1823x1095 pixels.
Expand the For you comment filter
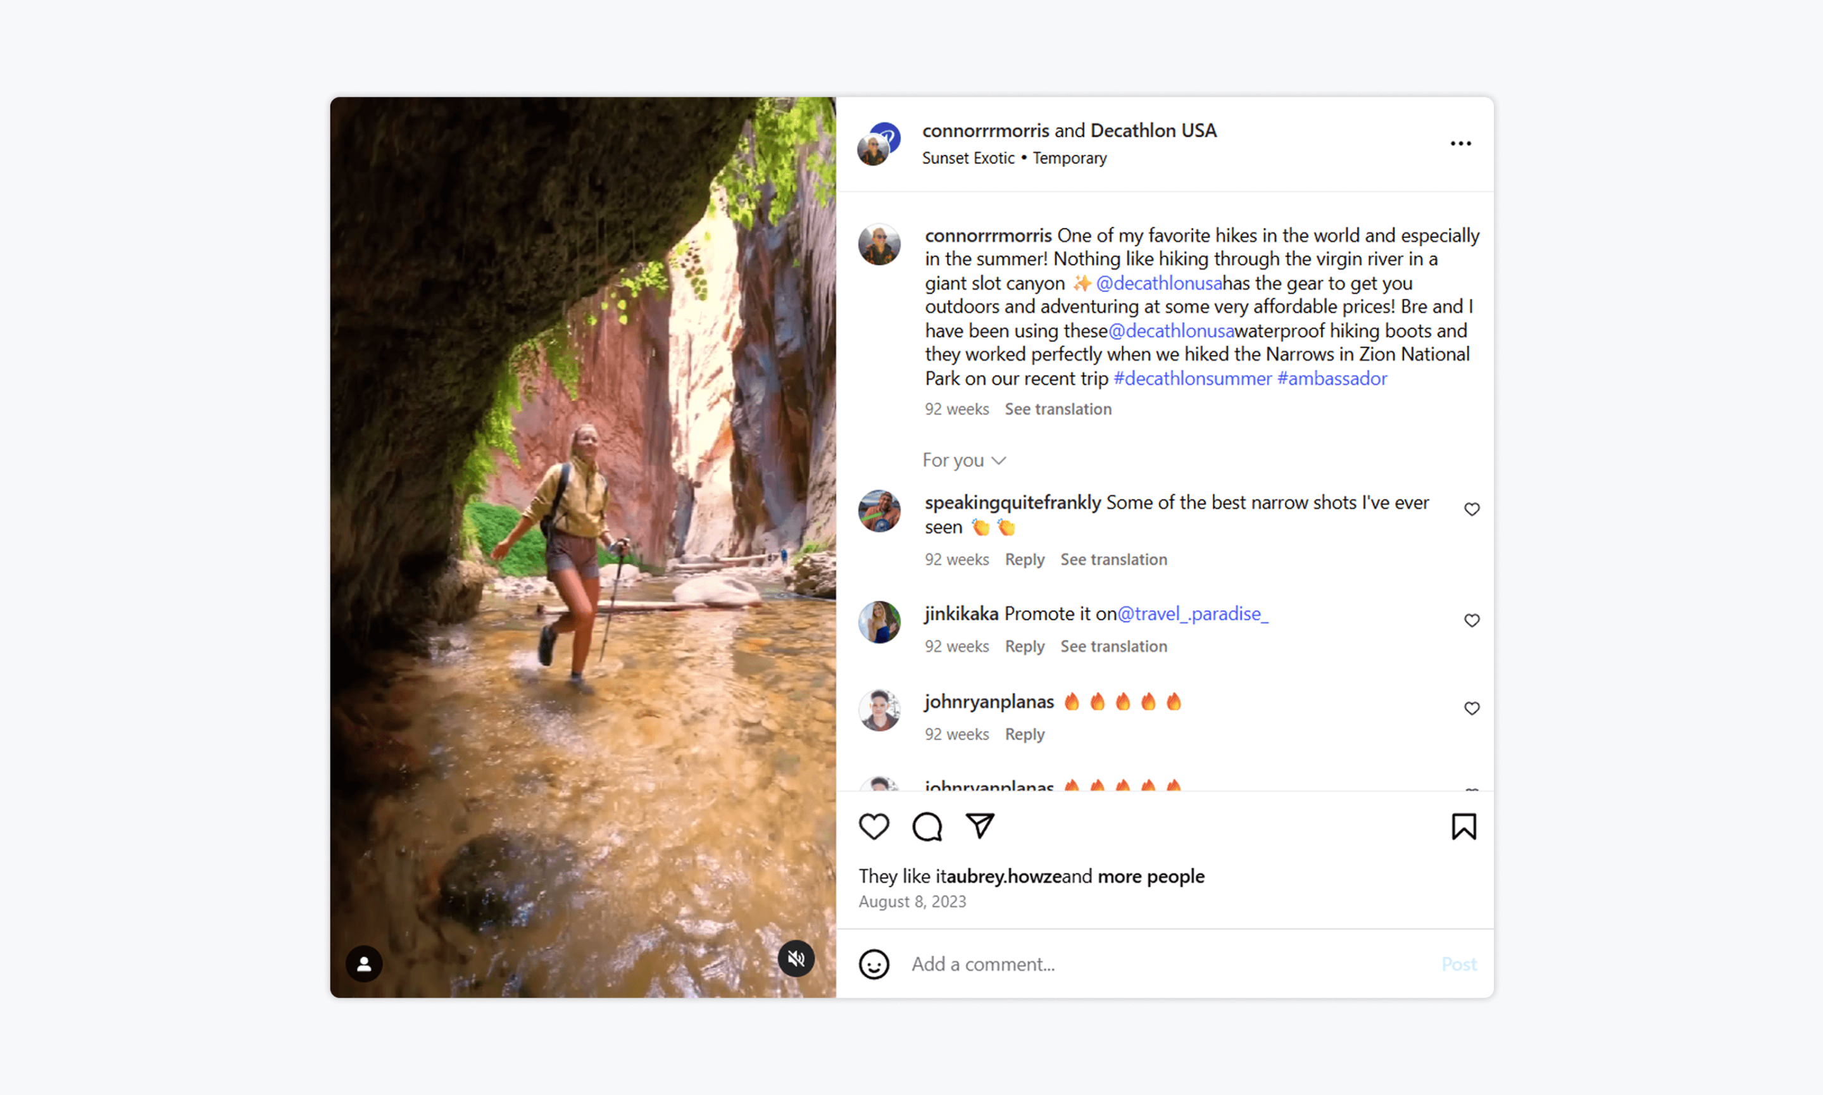point(963,460)
